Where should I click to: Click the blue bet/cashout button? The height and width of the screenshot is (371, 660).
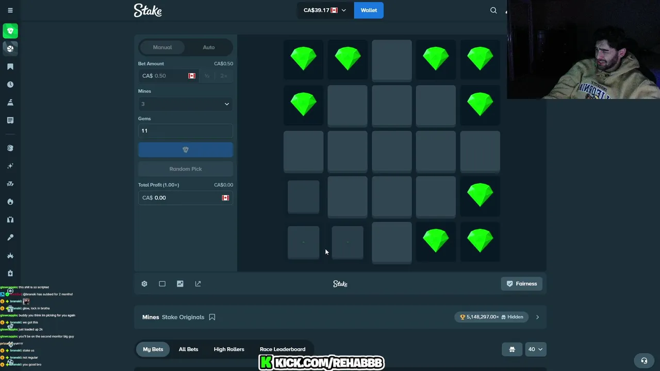(x=186, y=149)
